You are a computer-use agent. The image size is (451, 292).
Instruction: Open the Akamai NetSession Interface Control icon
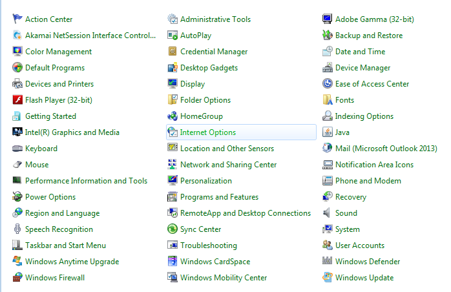point(17,35)
